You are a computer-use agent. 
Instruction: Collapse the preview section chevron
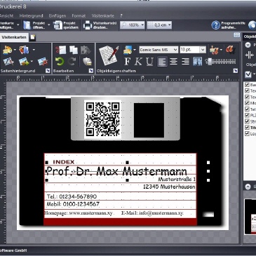point(248,187)
